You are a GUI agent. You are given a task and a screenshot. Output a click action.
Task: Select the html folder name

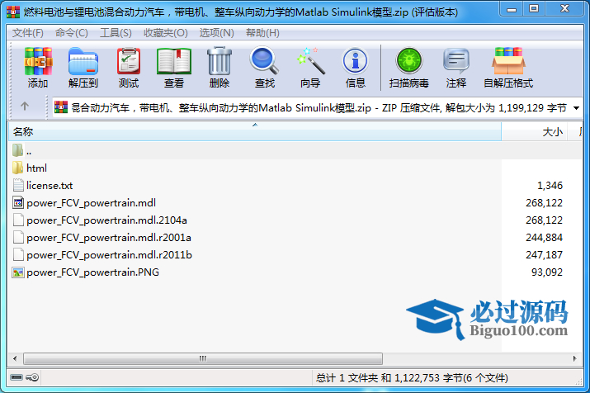pos(36,168)
